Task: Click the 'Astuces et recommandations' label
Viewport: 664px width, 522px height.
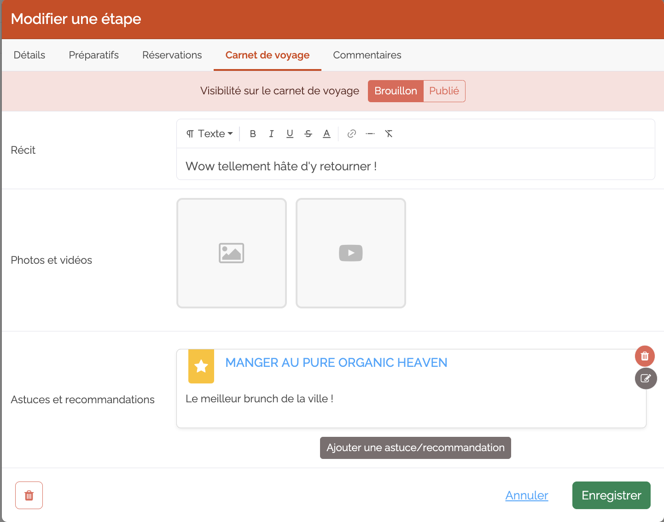Action: point(83,400)
